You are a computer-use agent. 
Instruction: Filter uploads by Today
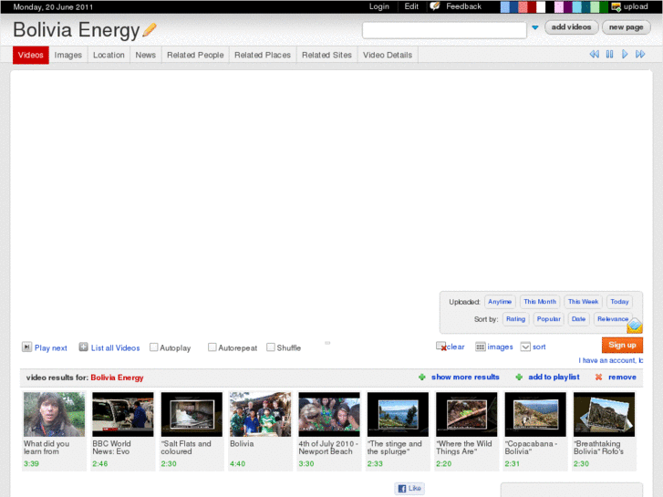coord(619,302)
